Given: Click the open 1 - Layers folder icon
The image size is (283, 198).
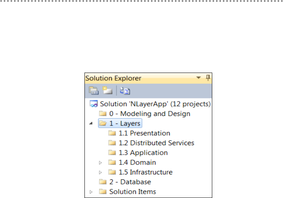Looking at the screenshot, I should tap(103, 124).
